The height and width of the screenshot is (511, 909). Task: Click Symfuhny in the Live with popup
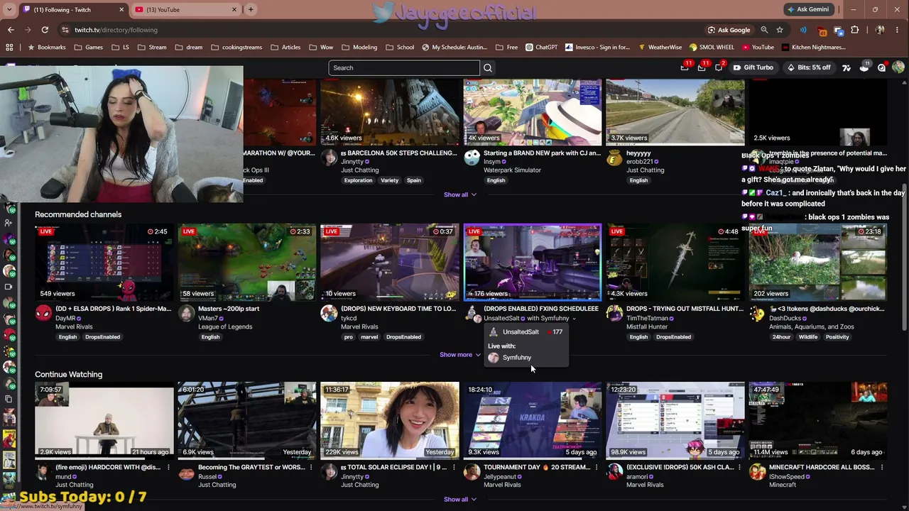click(x=516, y=358)
